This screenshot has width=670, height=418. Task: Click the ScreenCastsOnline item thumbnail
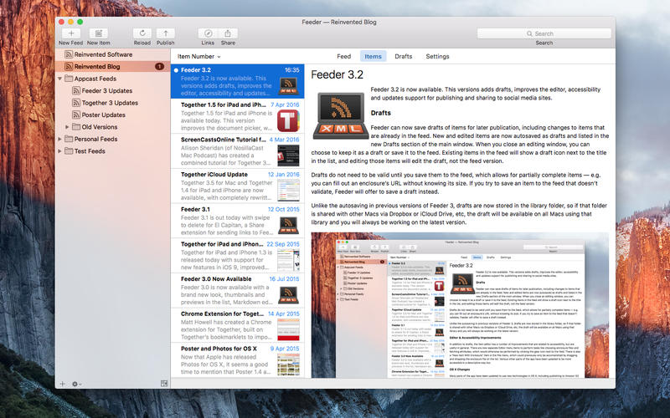[288, 155]
